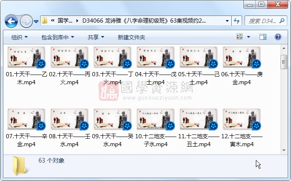Click file name 04.十天干——戊土.mp4
Image resolution: width=291 pixels, height=181 pixels.
[x=156, y=78]
